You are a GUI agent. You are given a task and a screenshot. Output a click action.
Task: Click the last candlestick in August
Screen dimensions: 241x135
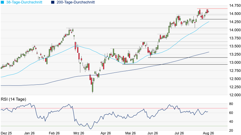[x=209, y=11]
